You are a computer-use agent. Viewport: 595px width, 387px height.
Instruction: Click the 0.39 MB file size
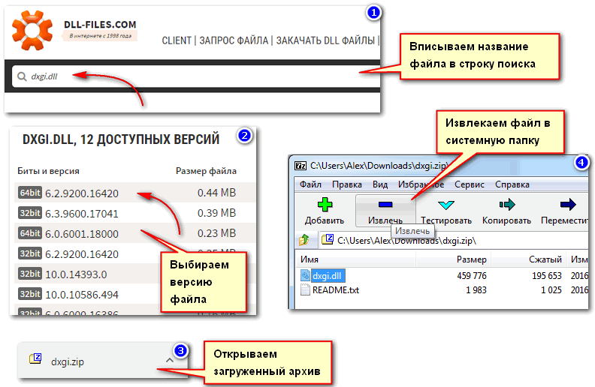[216, 213]
